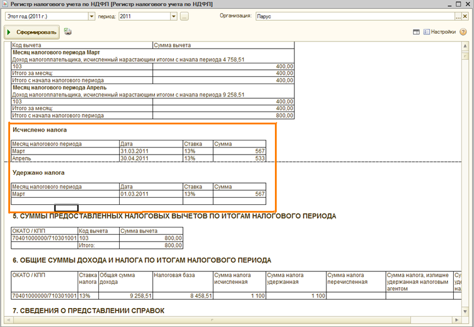Click the print icon next to Сформировать
Screen dimensions: 474x327
coord(68,32)
